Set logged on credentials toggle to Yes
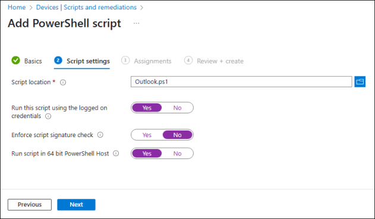Image resolution: width=375 pixels, height=219 pixels. pyautogui.click(x=147, y=107)
